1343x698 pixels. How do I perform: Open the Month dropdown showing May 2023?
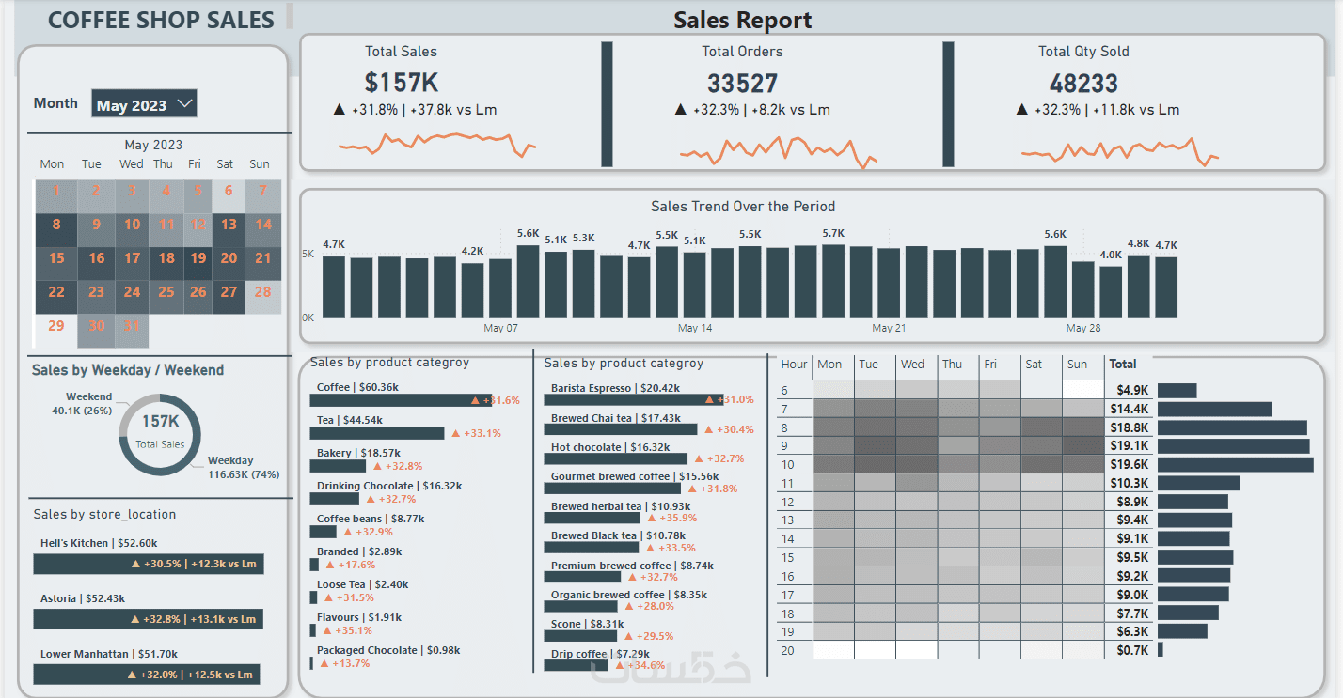(144, 104)
